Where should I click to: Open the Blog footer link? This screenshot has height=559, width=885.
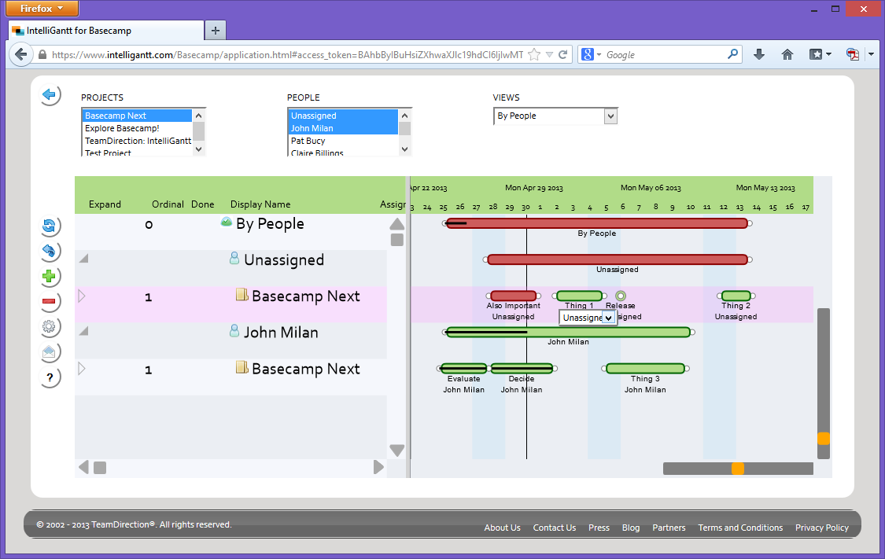pyautogui.click(x=631, y=528)
